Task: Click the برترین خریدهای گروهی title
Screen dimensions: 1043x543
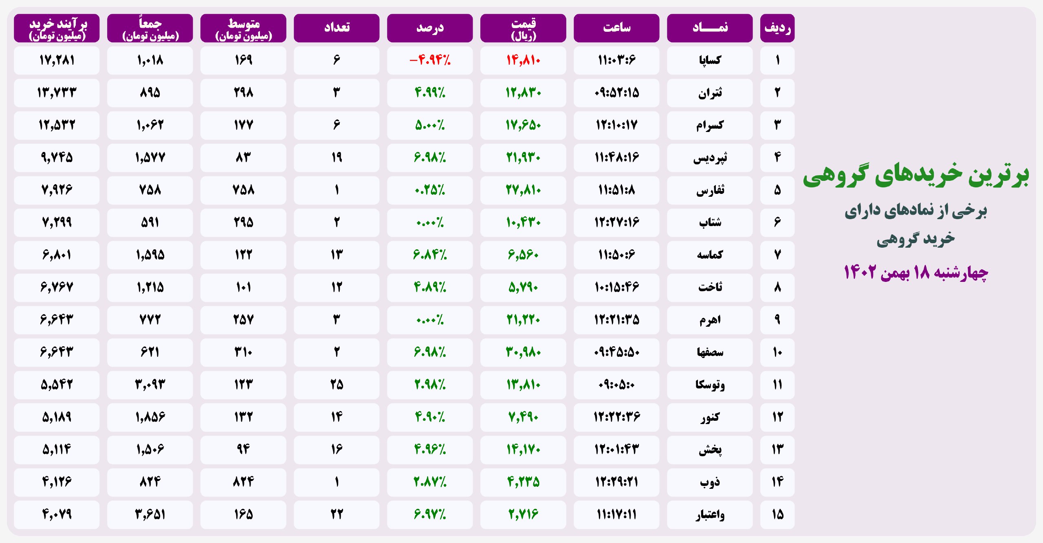Action: tap(915, 175)
